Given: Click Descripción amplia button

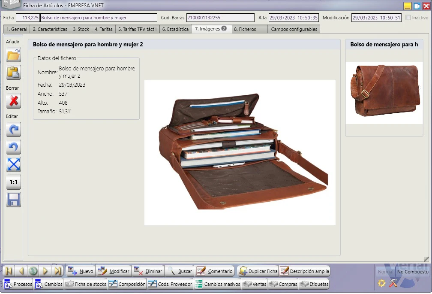Looking at the screenshot, I should 304,271.
